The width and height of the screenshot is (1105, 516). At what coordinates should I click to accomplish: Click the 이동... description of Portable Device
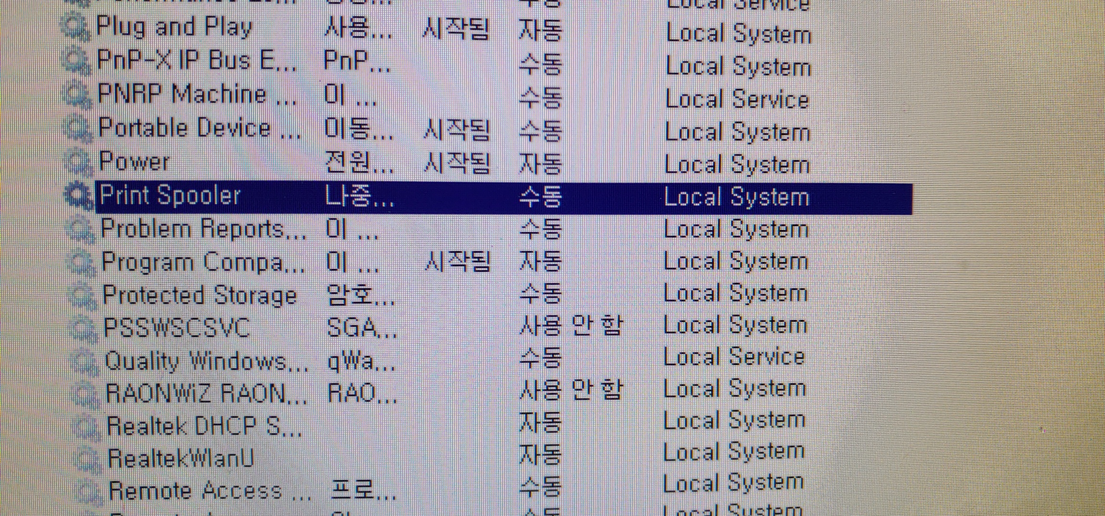tap(359, 129)
